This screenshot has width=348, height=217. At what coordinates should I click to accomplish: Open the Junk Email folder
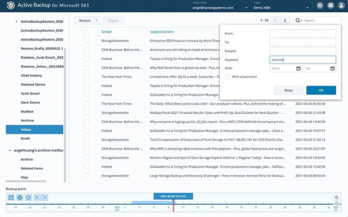point(30,93)
